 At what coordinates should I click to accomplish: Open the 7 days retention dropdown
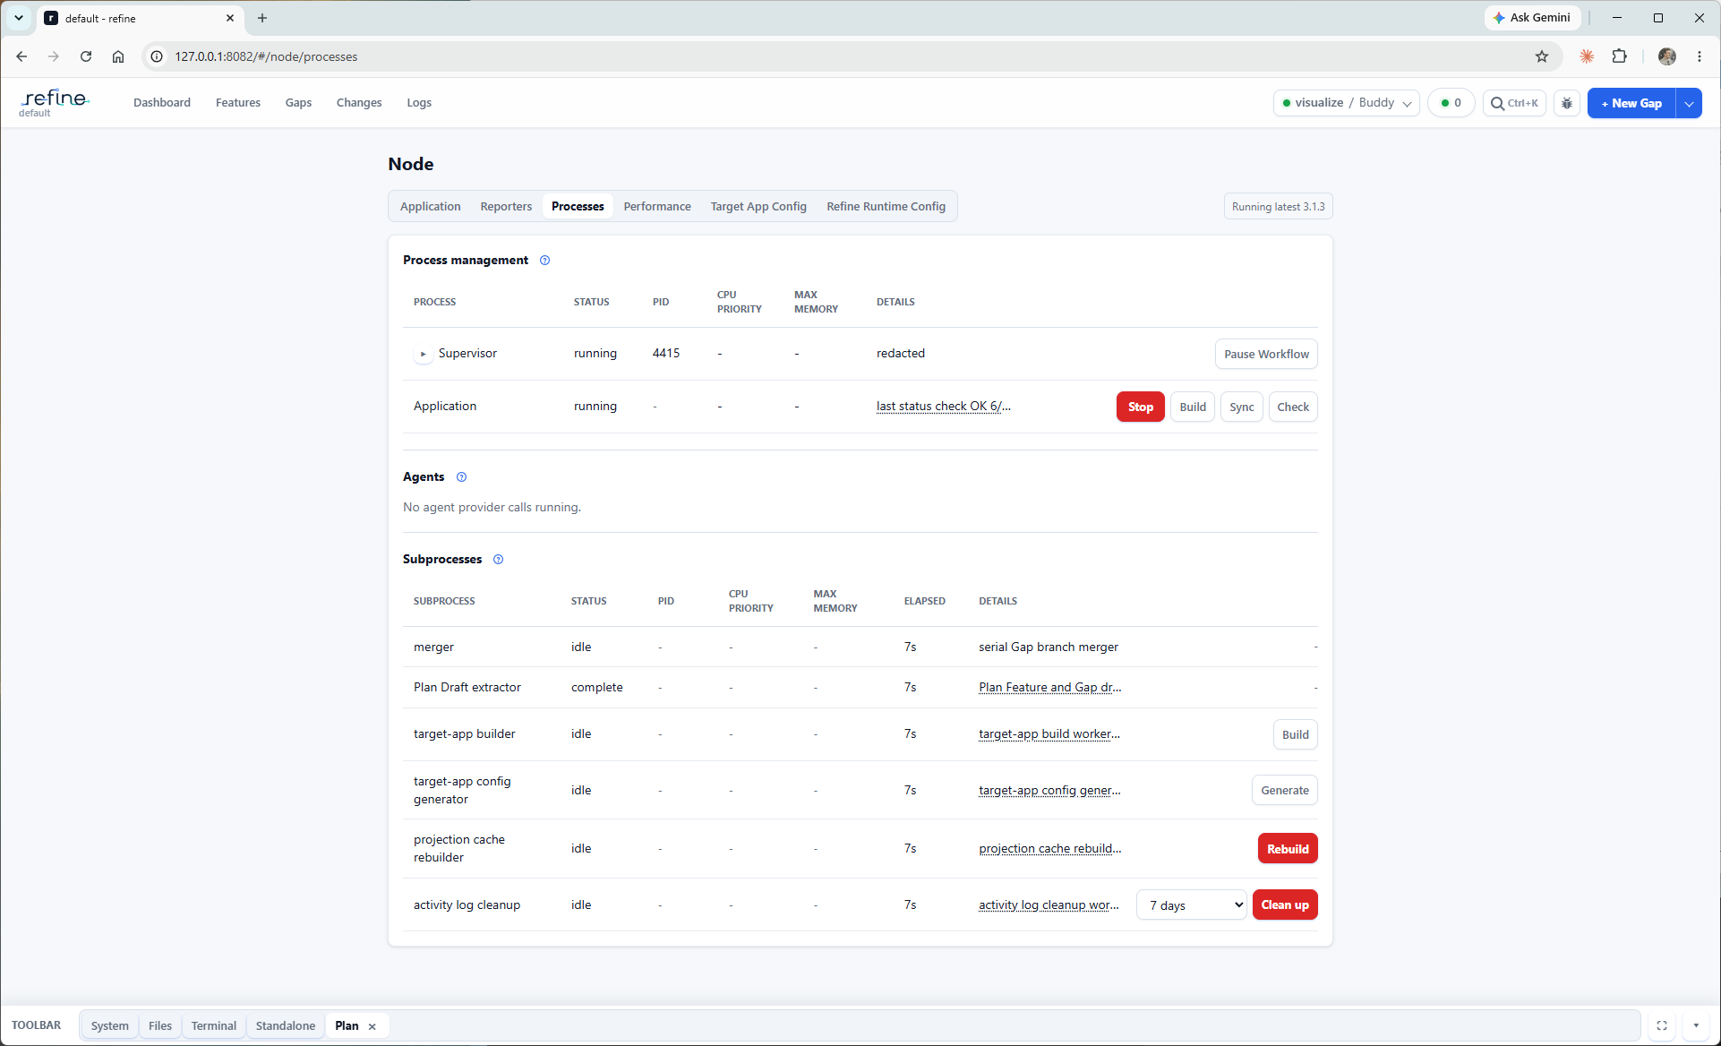[x=1192, y=905]
